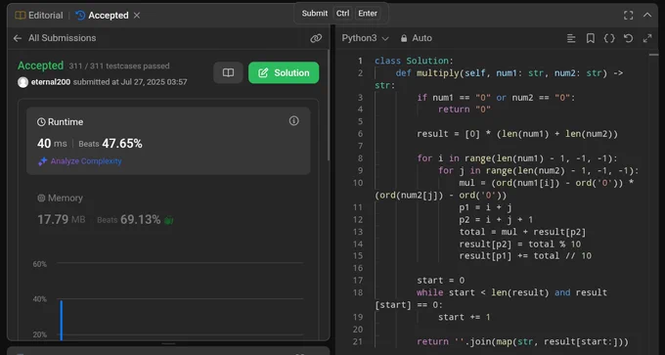The height and width of the screenshot is (355, 665).
Task: Click the '17.79 MB' memory value
Action: (62, 219)
